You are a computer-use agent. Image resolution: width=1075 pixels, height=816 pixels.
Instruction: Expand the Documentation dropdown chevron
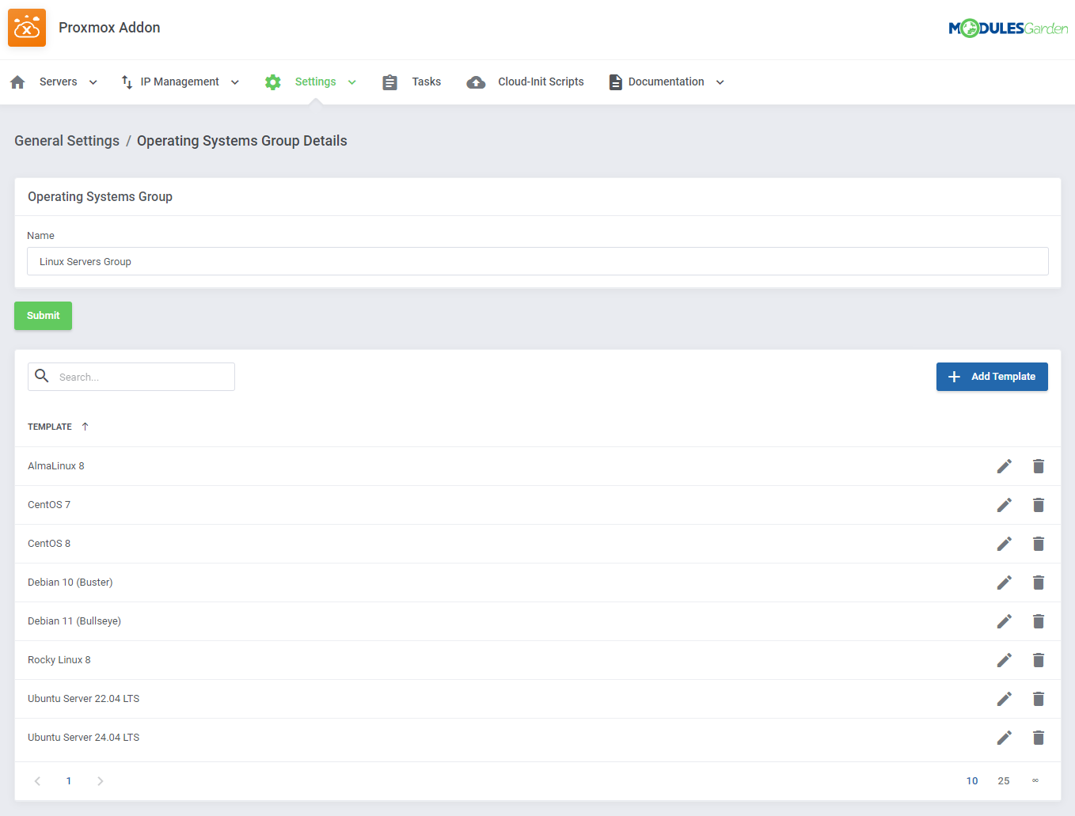point(720,82)
